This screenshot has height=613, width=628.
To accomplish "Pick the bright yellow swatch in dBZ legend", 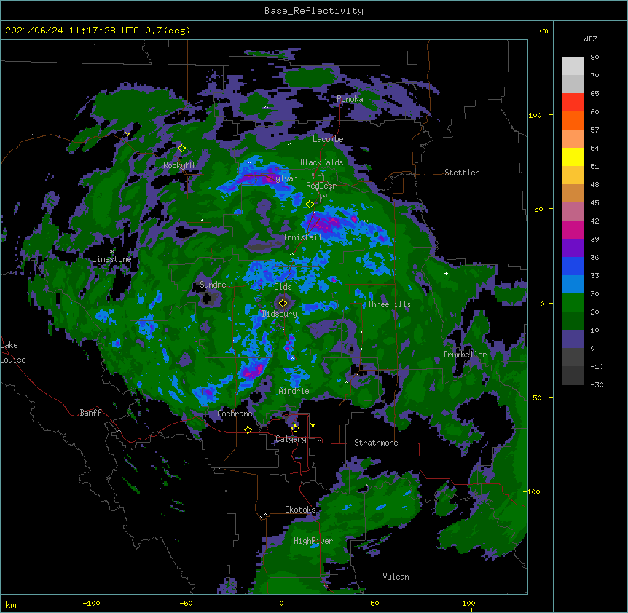I will pyautogui.click(x=573, y=157).
